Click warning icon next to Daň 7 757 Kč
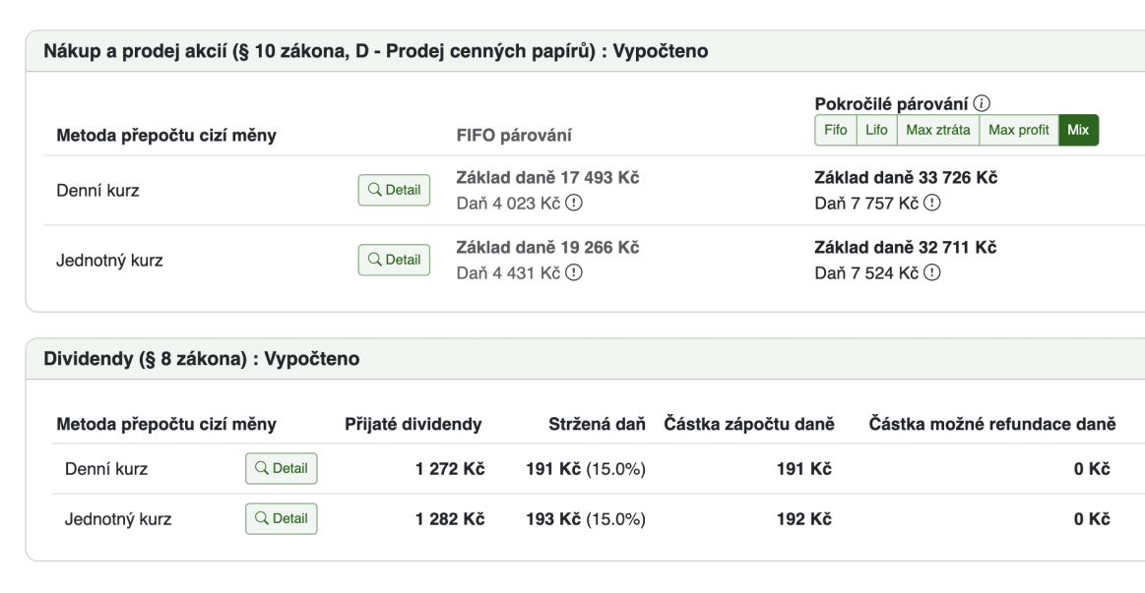 click(931, 203)
